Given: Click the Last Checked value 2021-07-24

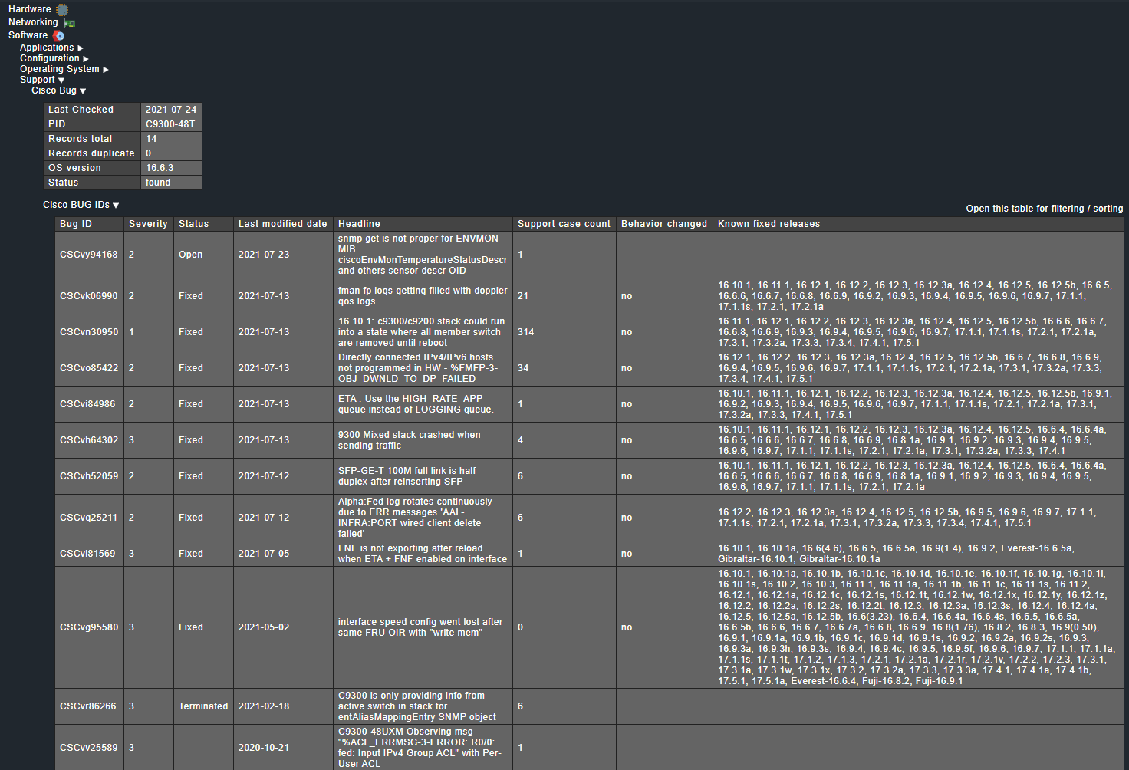Looking at the screenshot, I should (171, 110).
